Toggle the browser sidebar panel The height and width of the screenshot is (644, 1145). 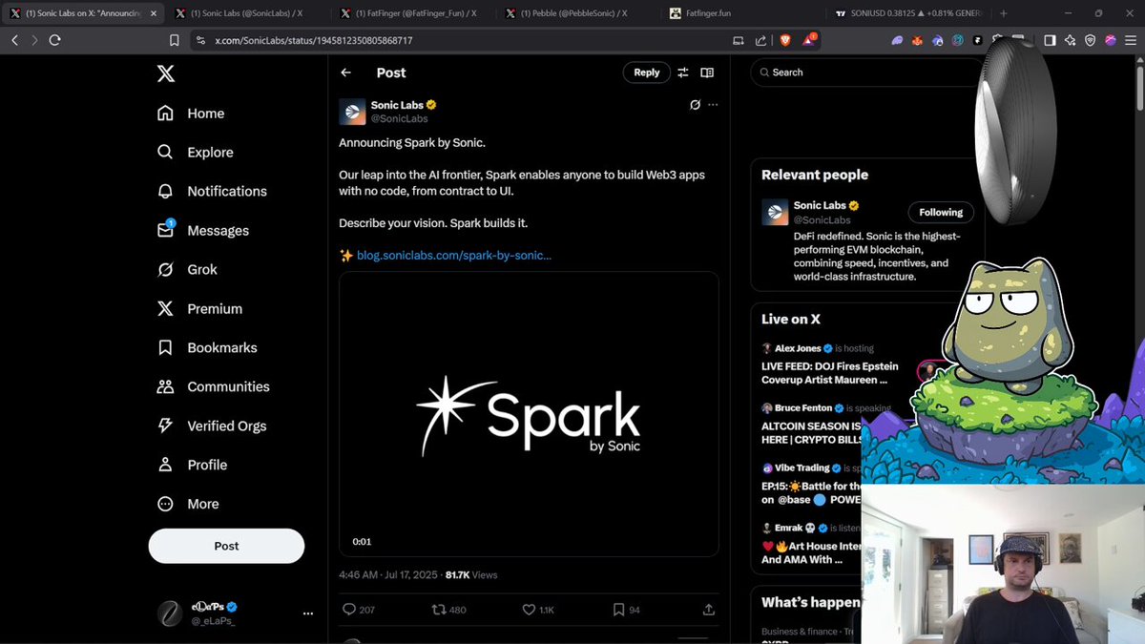coord(1050,40)
